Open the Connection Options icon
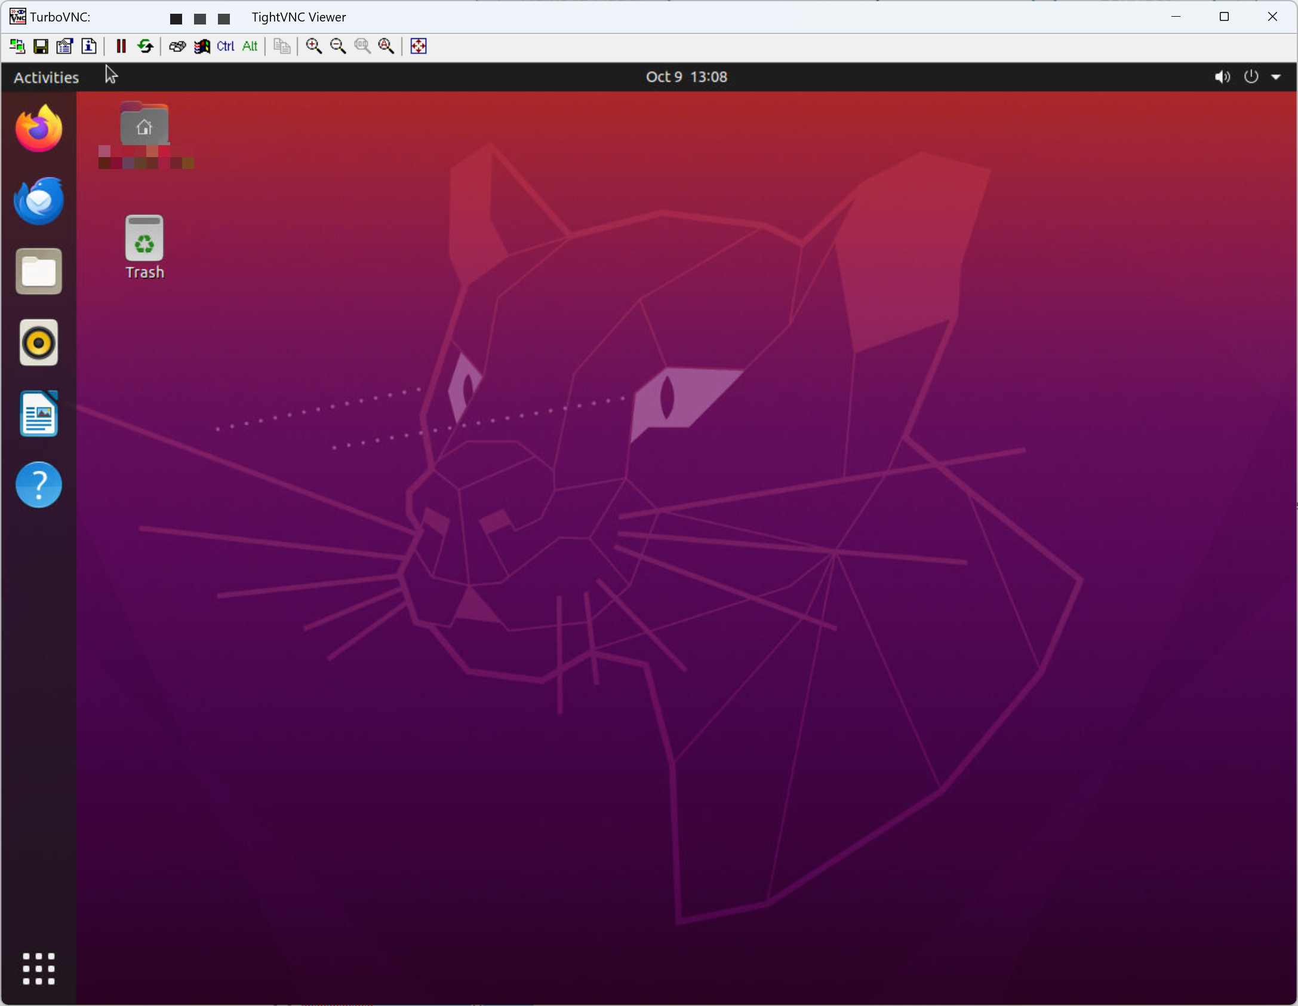 coord(64,46)
